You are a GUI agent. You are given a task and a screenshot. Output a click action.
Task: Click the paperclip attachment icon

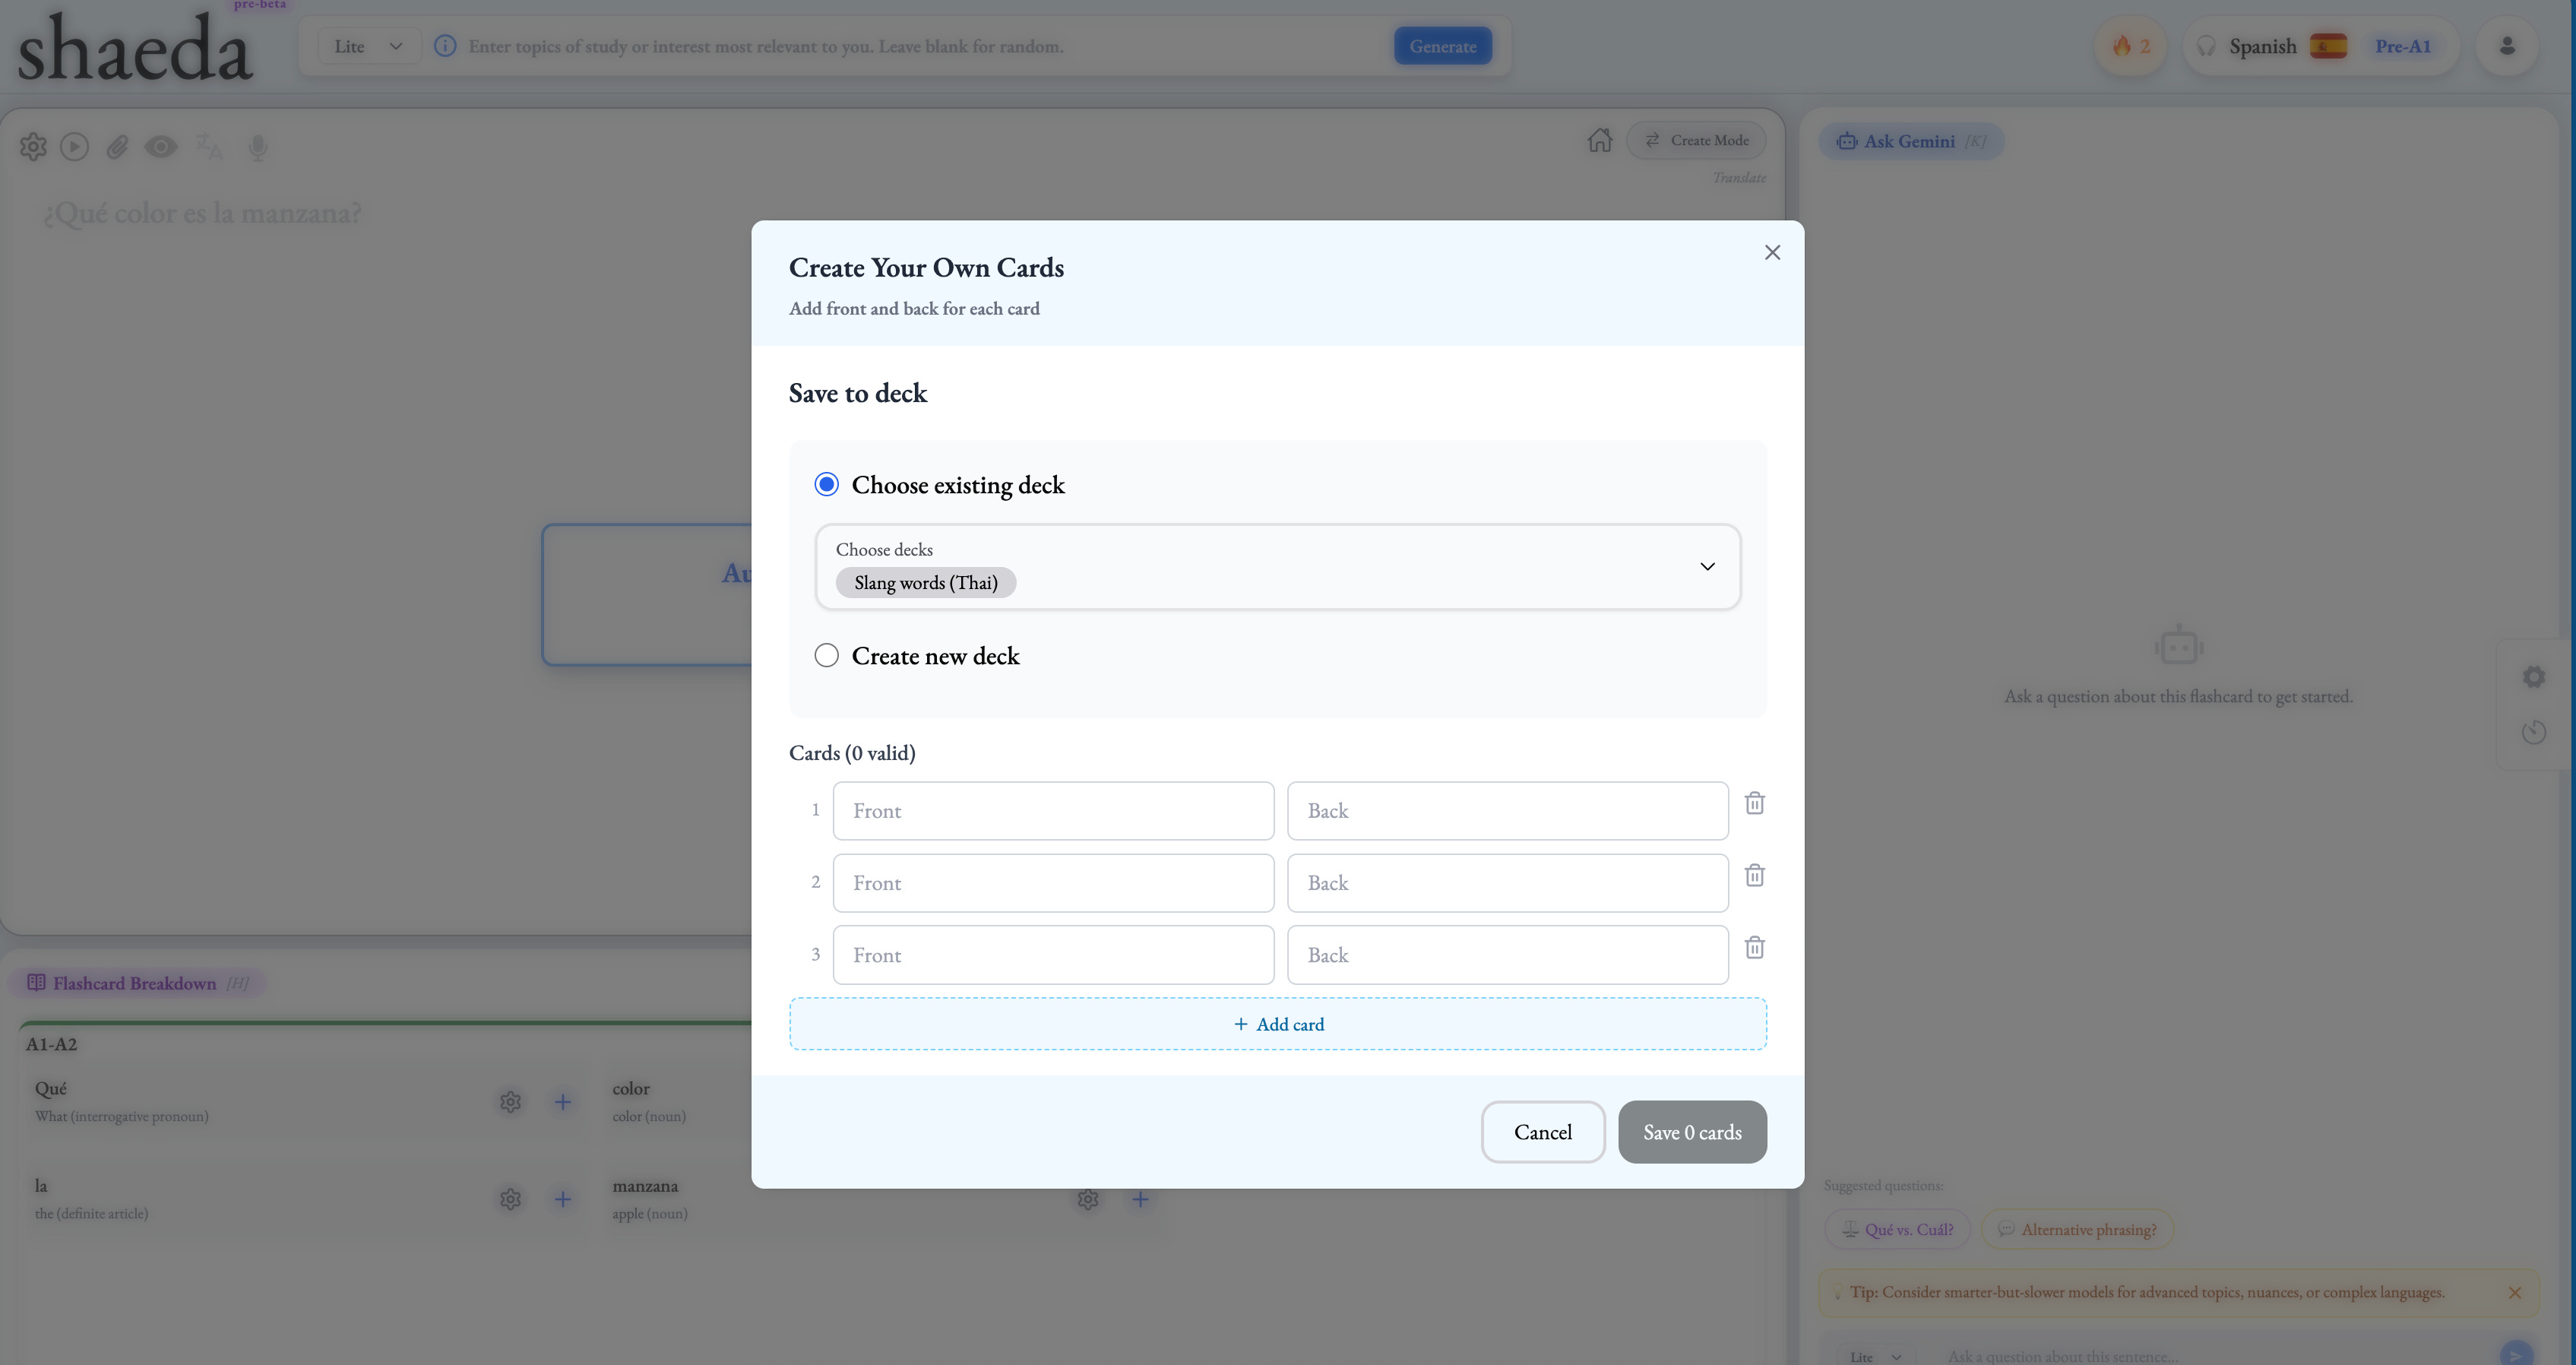117,148
